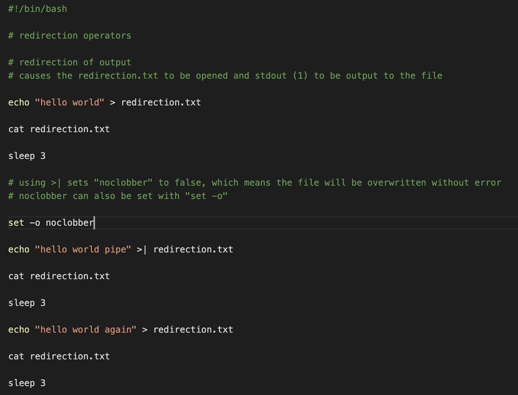
Task: Click the comment about >| and noclobber
Action: click(255, 183)
